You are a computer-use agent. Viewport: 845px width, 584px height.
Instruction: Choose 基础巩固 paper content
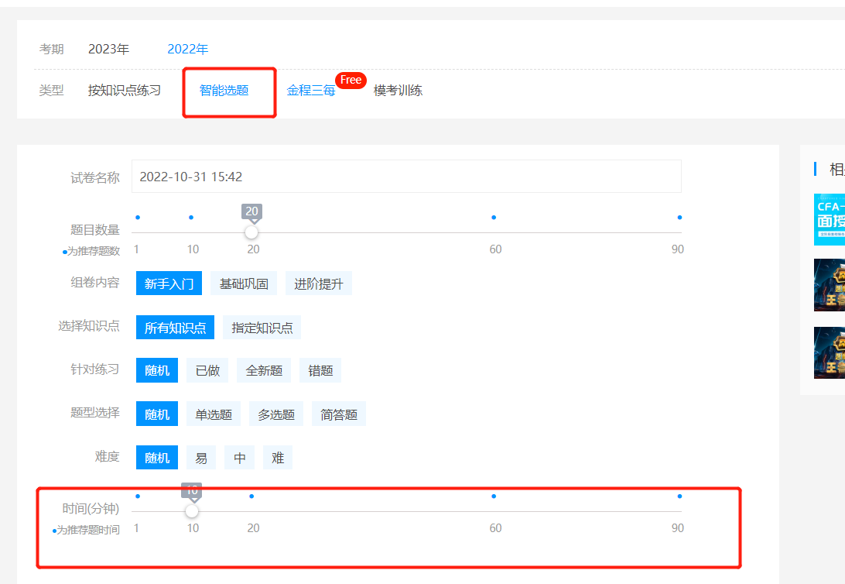click(244, 283)
